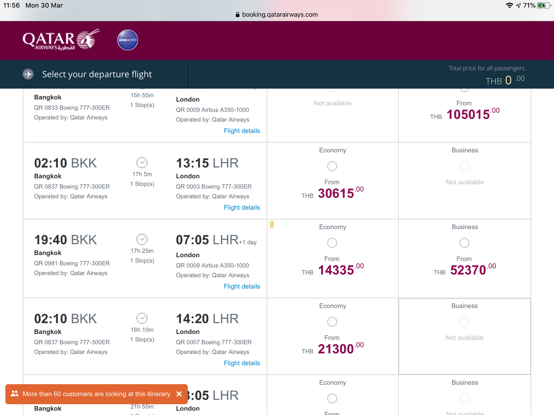
Task: Tap the Wi-Fi status icon
Action: [x=509, y=5]
